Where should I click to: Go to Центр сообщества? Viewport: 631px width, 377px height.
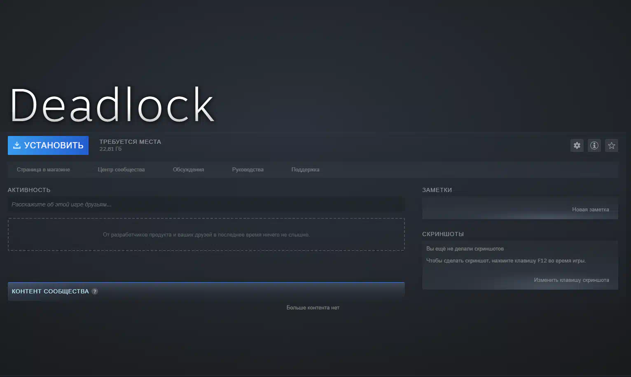pos(121,170)
